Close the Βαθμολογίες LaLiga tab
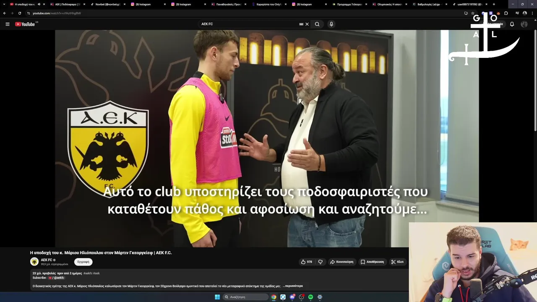 click(x=446, y=4)
